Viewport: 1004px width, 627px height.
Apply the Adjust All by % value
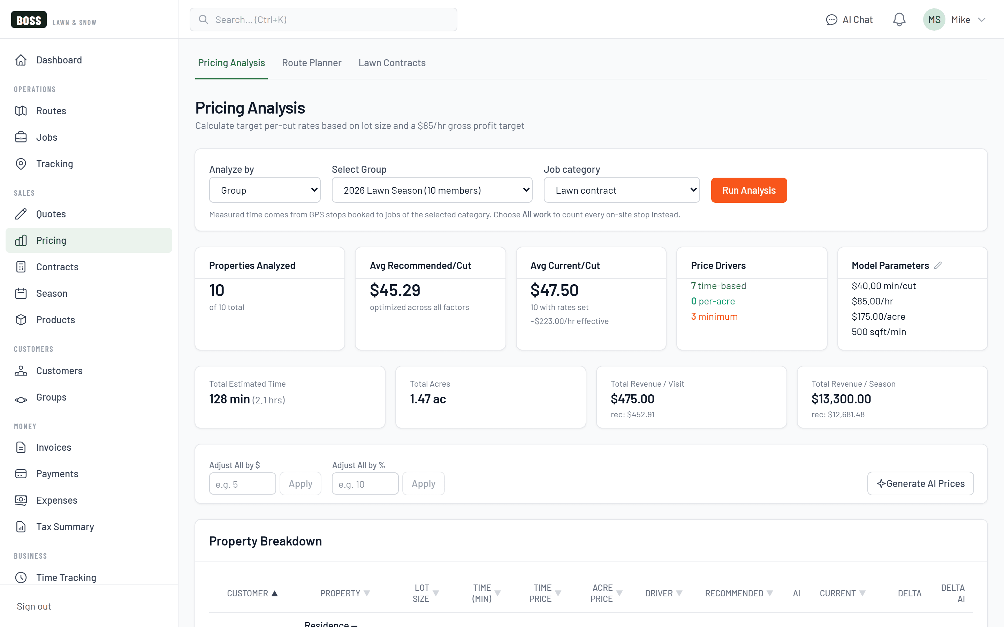[x=423, y=483]
